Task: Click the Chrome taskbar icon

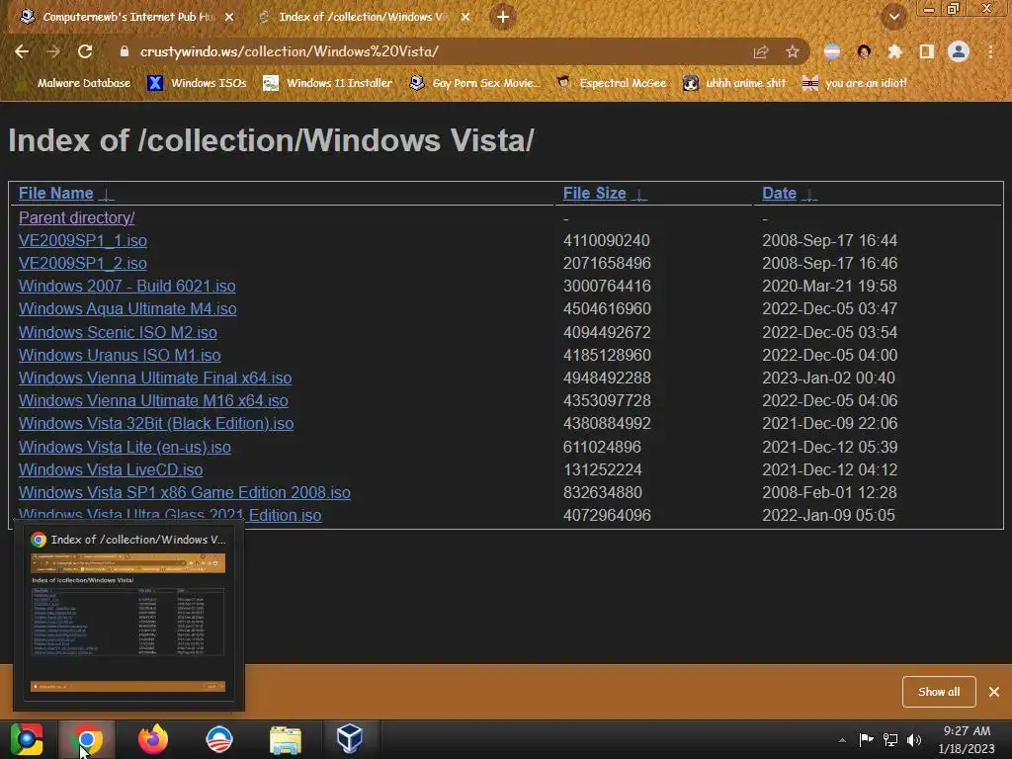Action: point(87,739)
